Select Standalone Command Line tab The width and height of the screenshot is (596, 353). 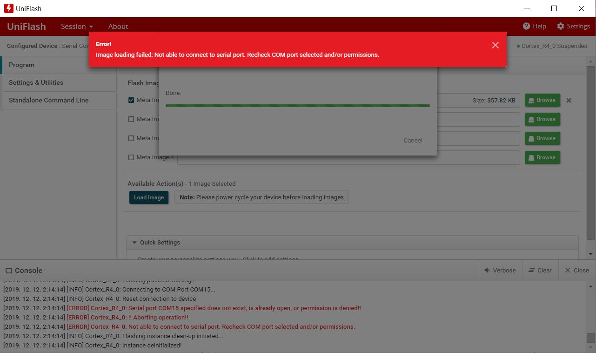pyautogui.click(x=58, y=100)
